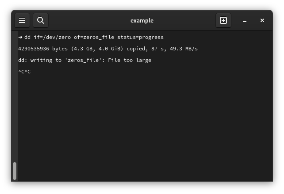This screenshot has width=284, height=194.
Task: Click the 'dd' command word
Action: [27, 37]
